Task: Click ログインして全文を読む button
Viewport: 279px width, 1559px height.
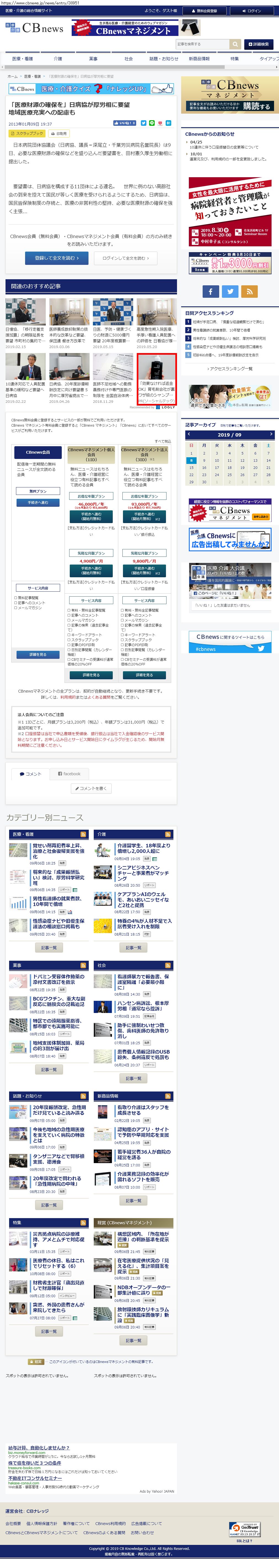Action: pyautogui.click(x=126, y=258)
